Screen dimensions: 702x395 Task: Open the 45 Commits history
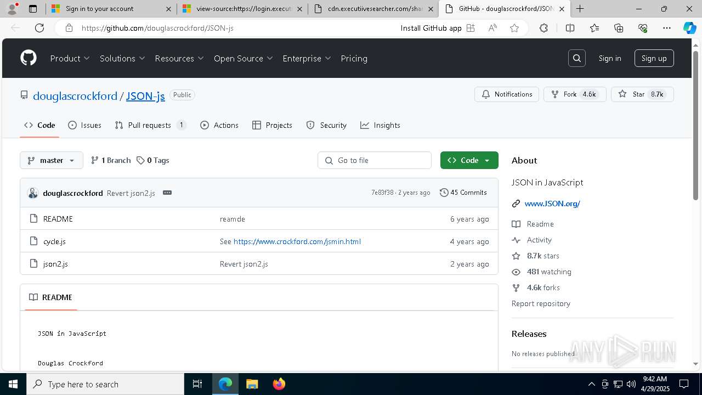[x=463, y=193]
